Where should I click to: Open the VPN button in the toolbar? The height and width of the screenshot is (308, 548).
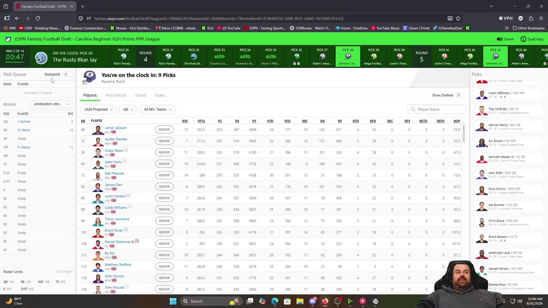[x=506, y=18]
